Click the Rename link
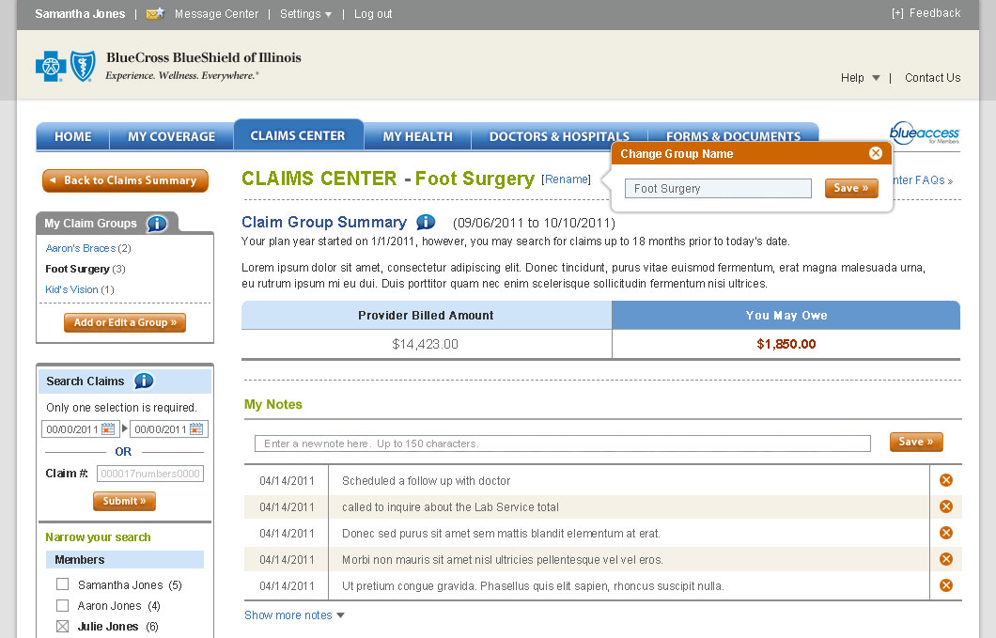This screenshot has width=996, height=638. [567, 179]
